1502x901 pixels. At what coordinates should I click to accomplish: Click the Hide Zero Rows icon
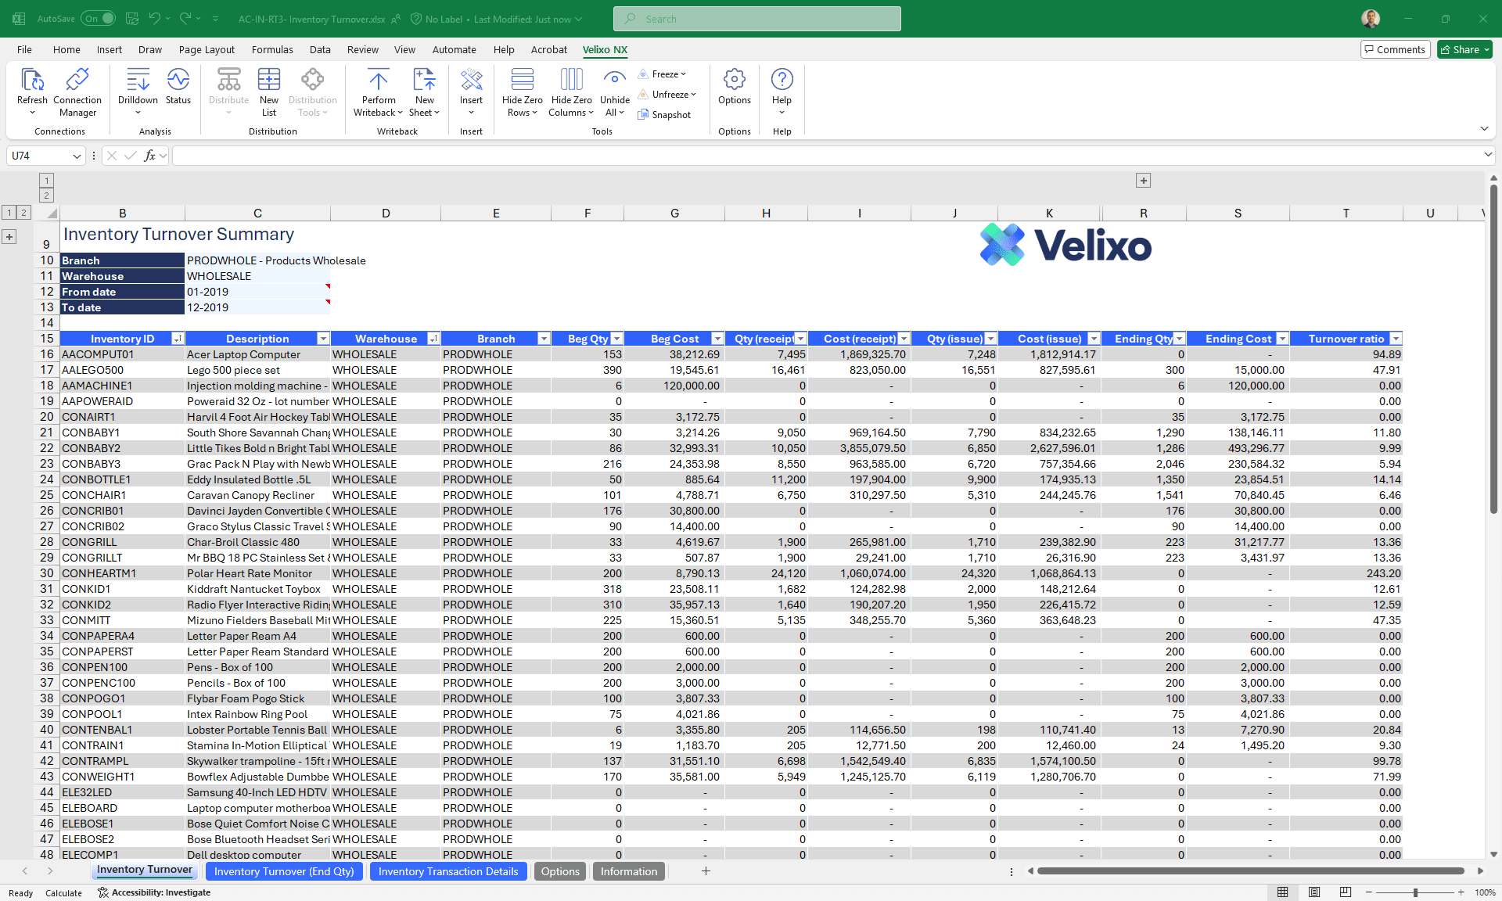click(x=522, y=80)
